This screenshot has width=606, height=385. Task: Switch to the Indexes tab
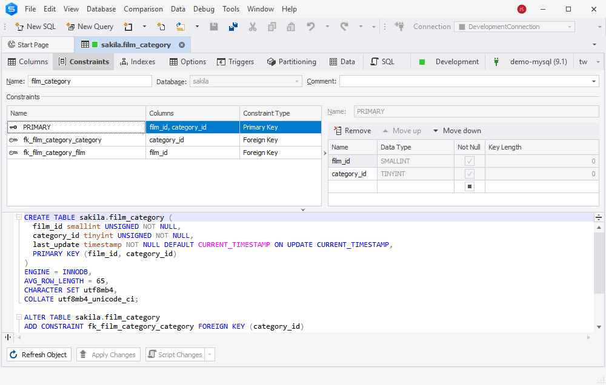138,62
